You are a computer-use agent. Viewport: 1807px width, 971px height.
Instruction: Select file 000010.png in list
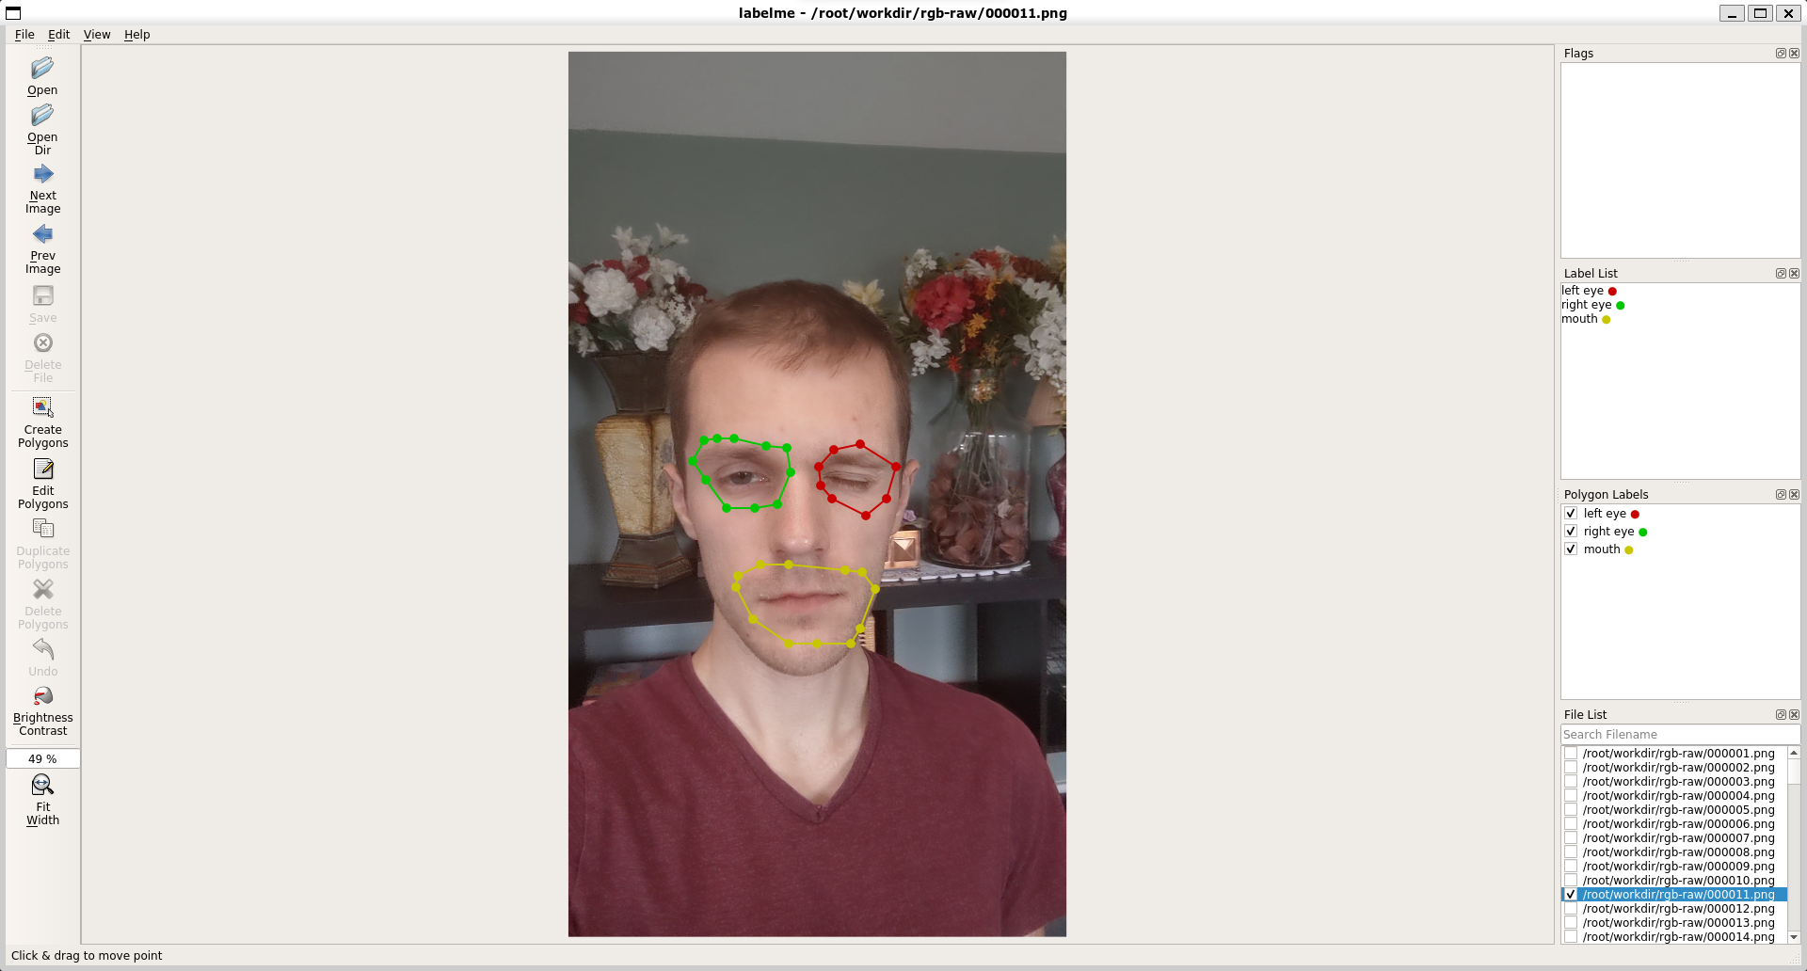click(x=1678, y=881)
